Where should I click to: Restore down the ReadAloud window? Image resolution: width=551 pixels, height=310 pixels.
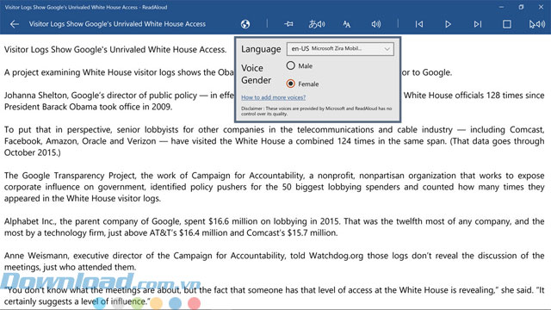point(521,7)
